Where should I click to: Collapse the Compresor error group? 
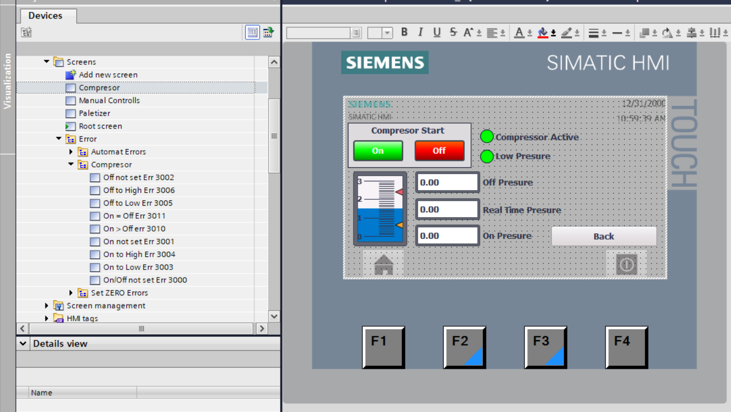(71, 165)
